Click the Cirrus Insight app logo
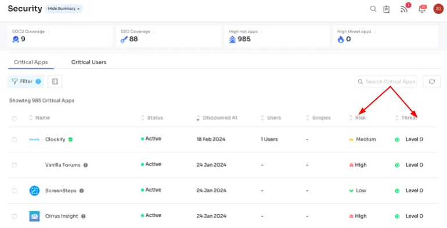 pyautogui.click(x=34, y=216)
